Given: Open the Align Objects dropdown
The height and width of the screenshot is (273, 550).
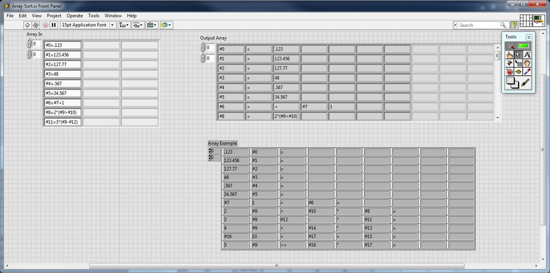Looking at the screenshot, I should (x=124, y=25).
